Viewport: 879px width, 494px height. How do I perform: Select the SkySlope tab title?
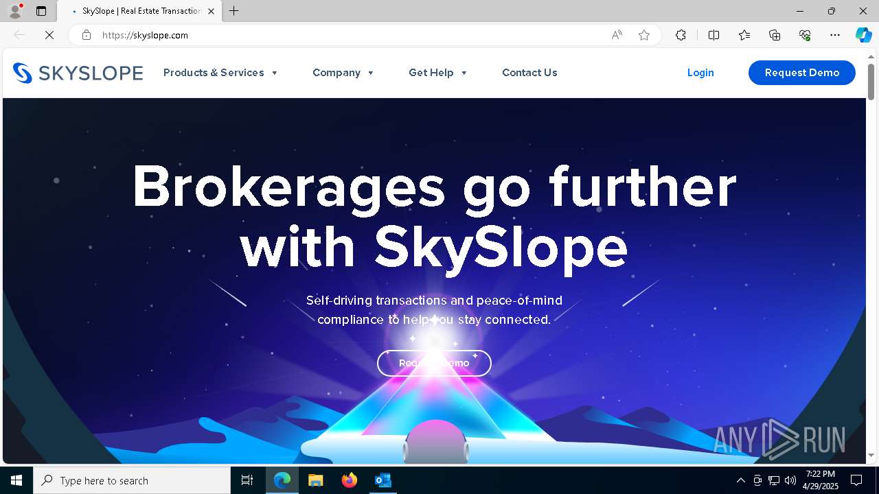[141, 11]
